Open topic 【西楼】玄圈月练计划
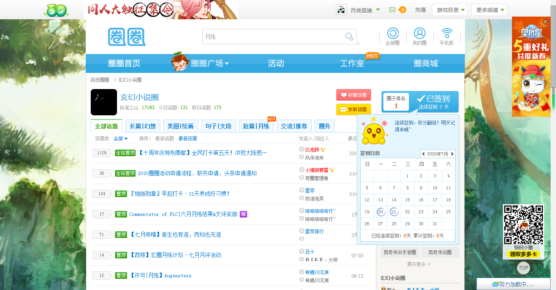Viewport: 556px width, 290px height. tap(175, 255)
